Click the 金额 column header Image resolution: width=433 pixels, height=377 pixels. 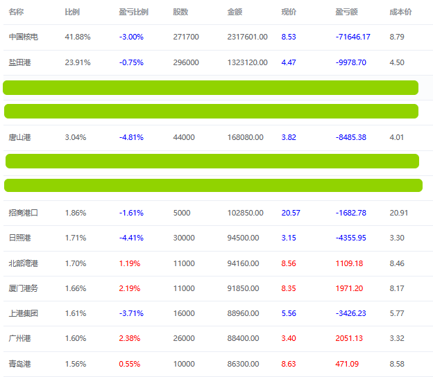tap(235, 12)
